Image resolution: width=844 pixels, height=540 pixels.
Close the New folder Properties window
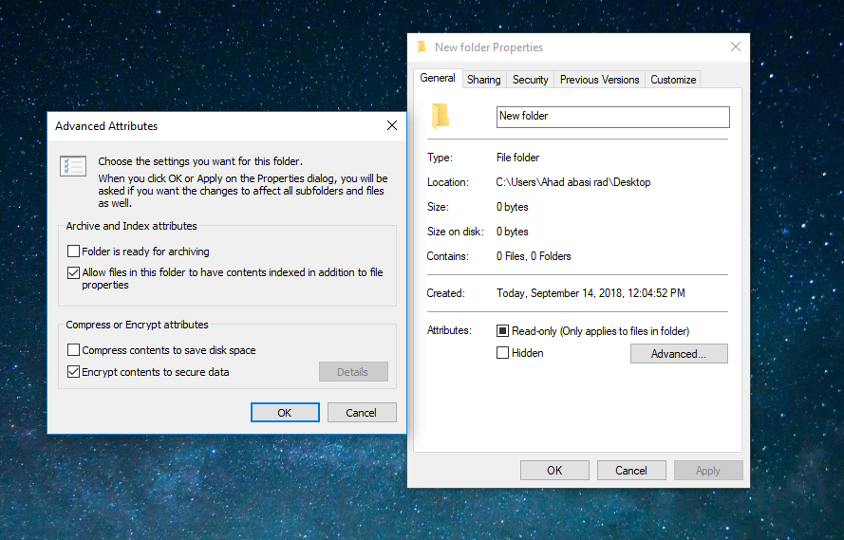[736, 47]
